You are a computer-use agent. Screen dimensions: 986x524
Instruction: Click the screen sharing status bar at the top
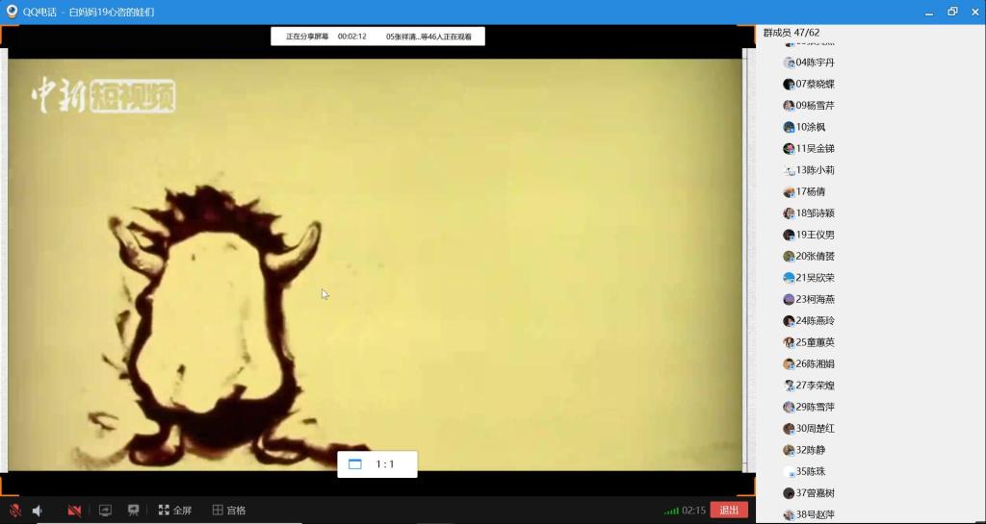point(377,37)
